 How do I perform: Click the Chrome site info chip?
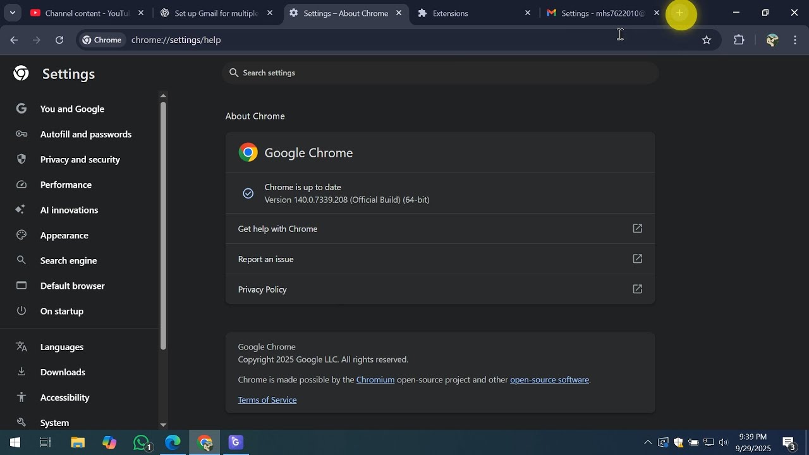tap(102, 40)
